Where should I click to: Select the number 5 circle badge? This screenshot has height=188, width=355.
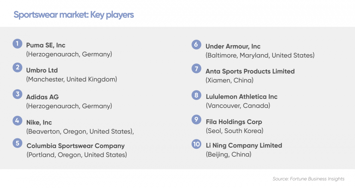(x=17, y=143)
